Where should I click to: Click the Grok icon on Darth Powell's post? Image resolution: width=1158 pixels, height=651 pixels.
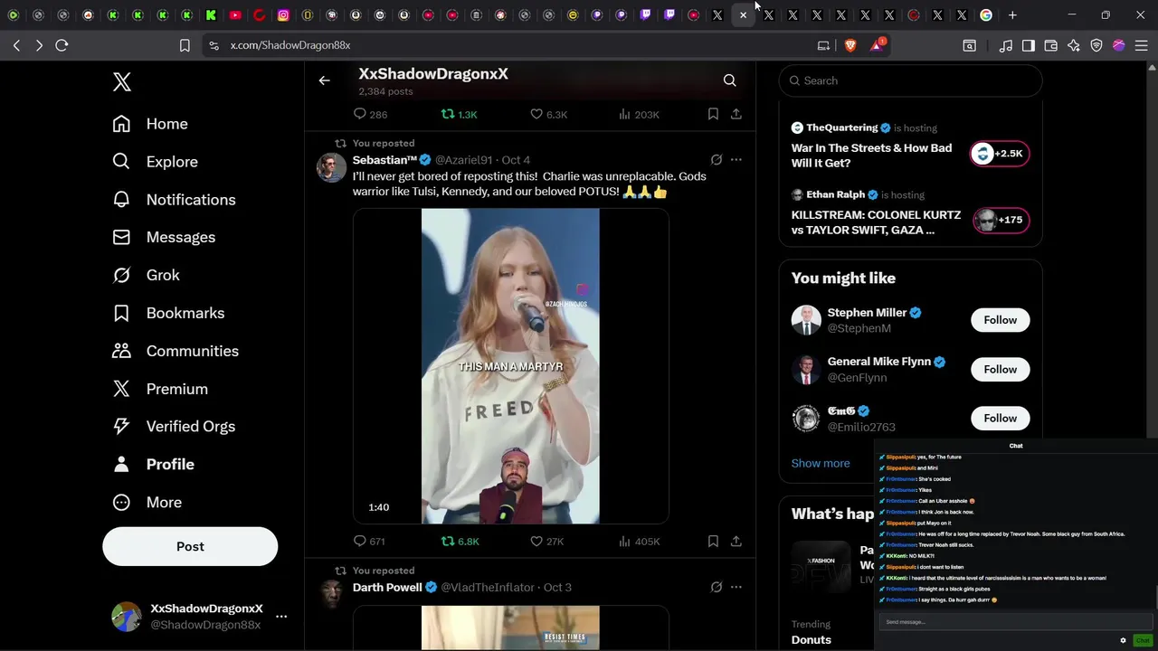(x=716, y=587)
